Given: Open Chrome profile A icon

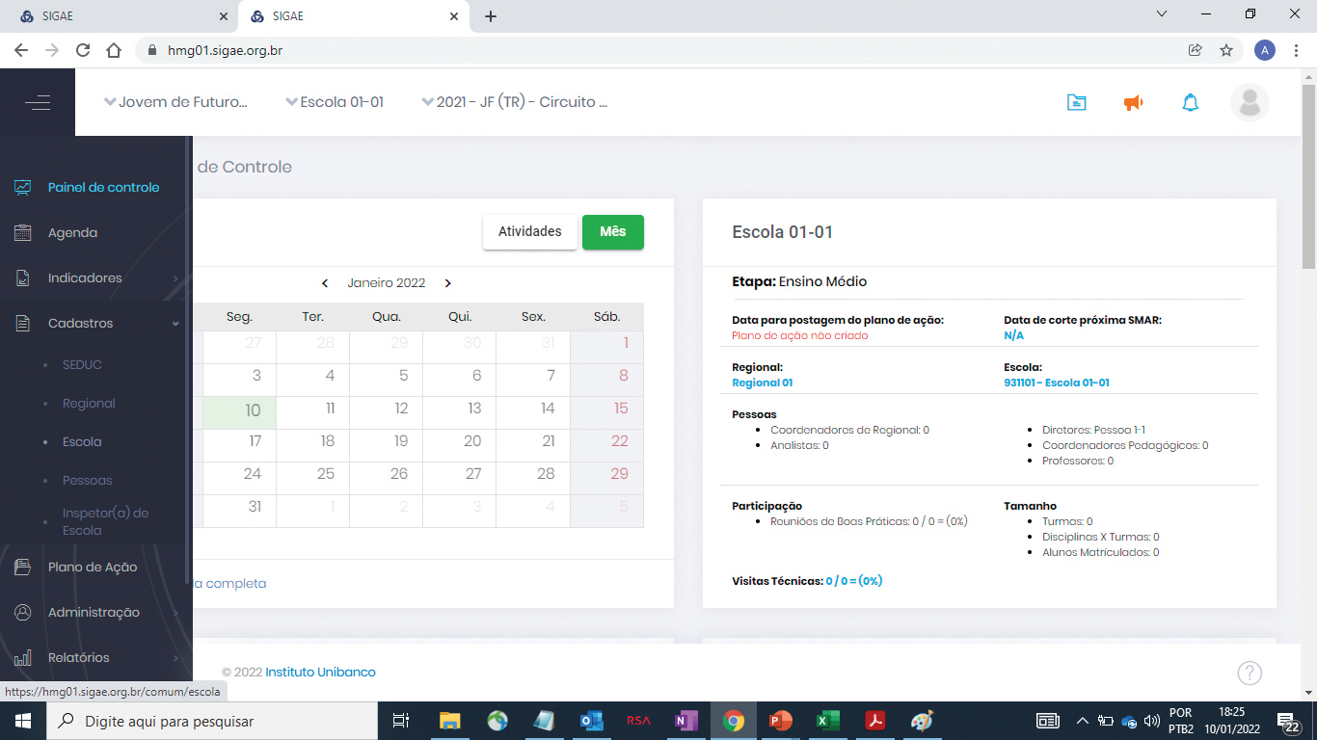Looking at the screenshot, I should [1265, 50].
